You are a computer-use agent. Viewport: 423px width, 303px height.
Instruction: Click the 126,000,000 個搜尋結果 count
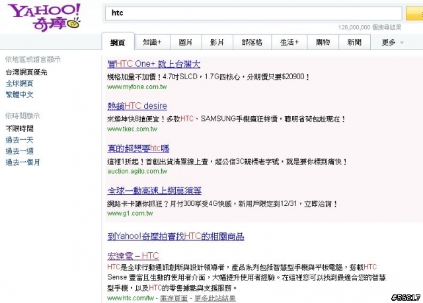369,27
